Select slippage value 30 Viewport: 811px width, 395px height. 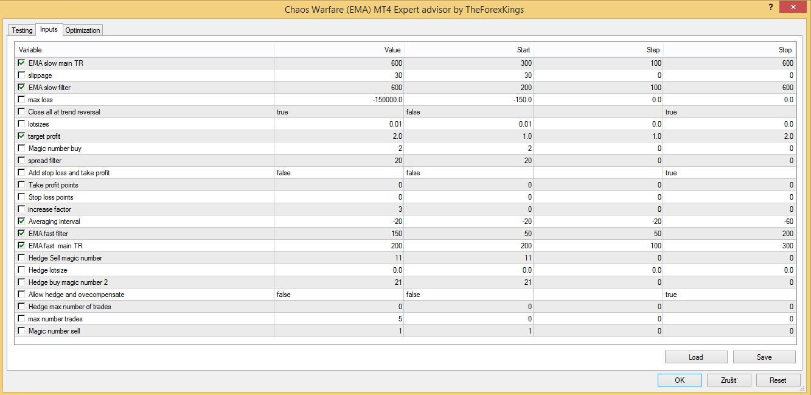tap(339, 75)
